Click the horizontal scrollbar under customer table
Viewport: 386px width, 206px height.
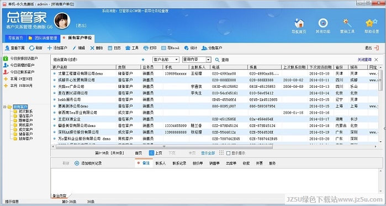(x=164, y=147)
